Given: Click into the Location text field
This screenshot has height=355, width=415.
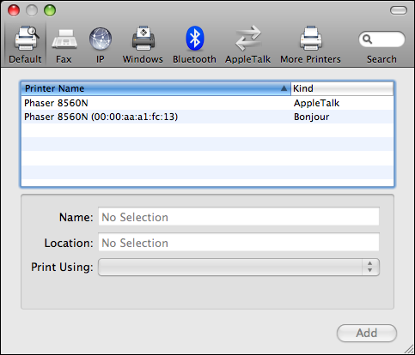Looking at the screenshot, I should tap(239, 242).
